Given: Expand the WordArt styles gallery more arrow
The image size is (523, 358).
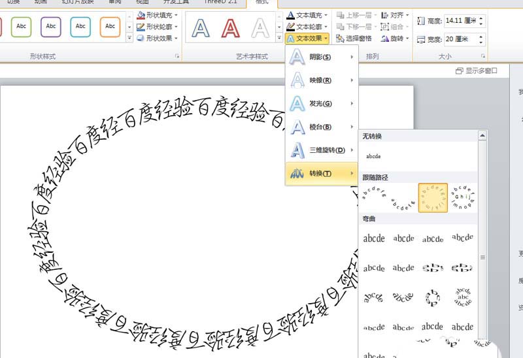Looking at the screenshot, I should pyautogui.click(x=279, y=39).
